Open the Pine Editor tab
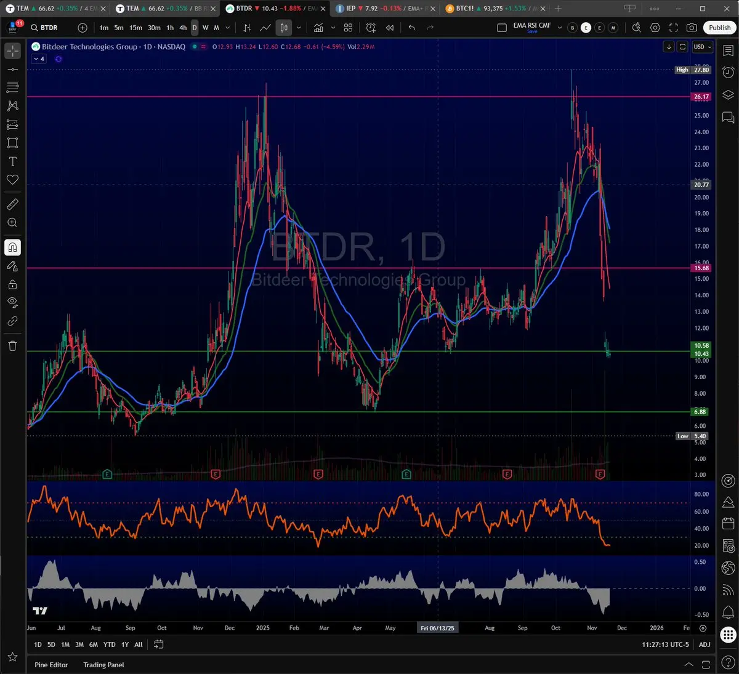The width and height of the screenshot is (739, 674). click(51, 665)
